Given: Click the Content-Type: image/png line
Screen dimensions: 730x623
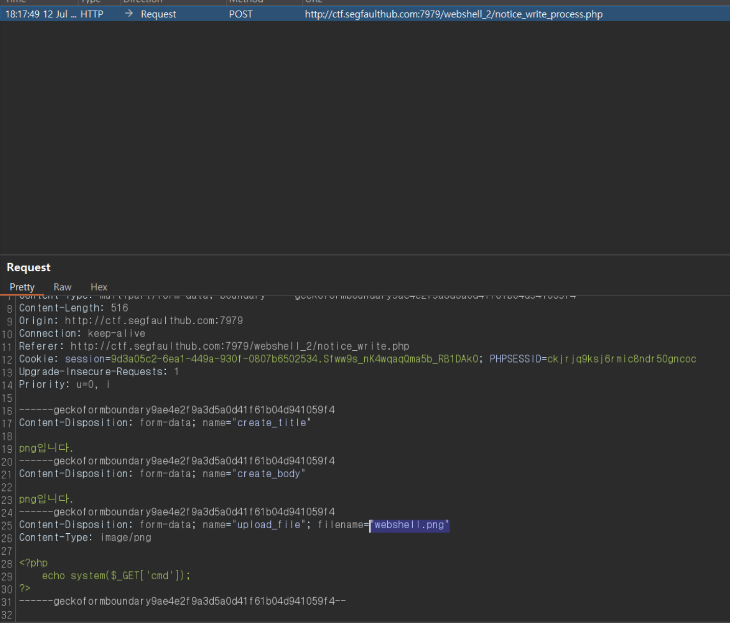Looking at the screenshot, I should 85,537.
